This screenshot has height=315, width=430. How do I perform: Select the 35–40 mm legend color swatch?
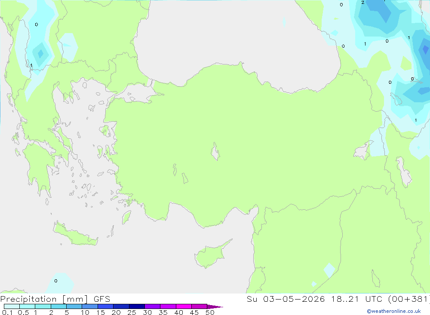168,306
